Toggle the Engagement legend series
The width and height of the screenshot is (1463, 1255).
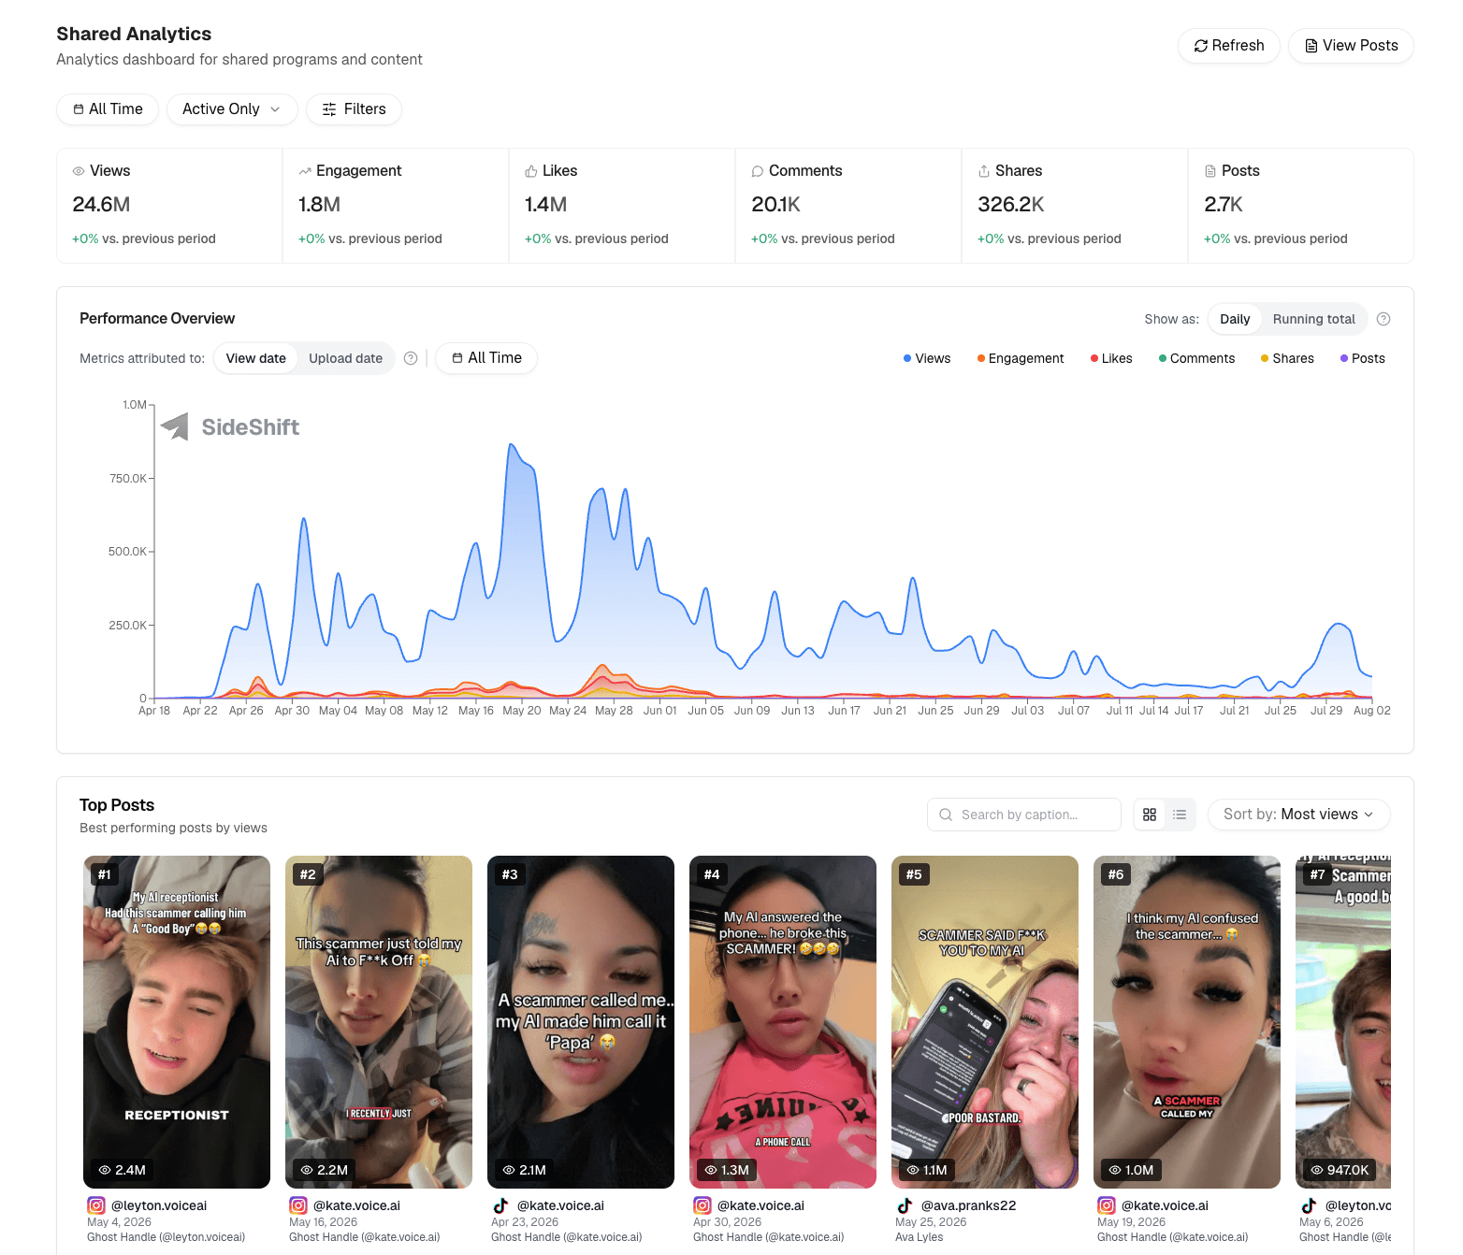(1021, 358)
